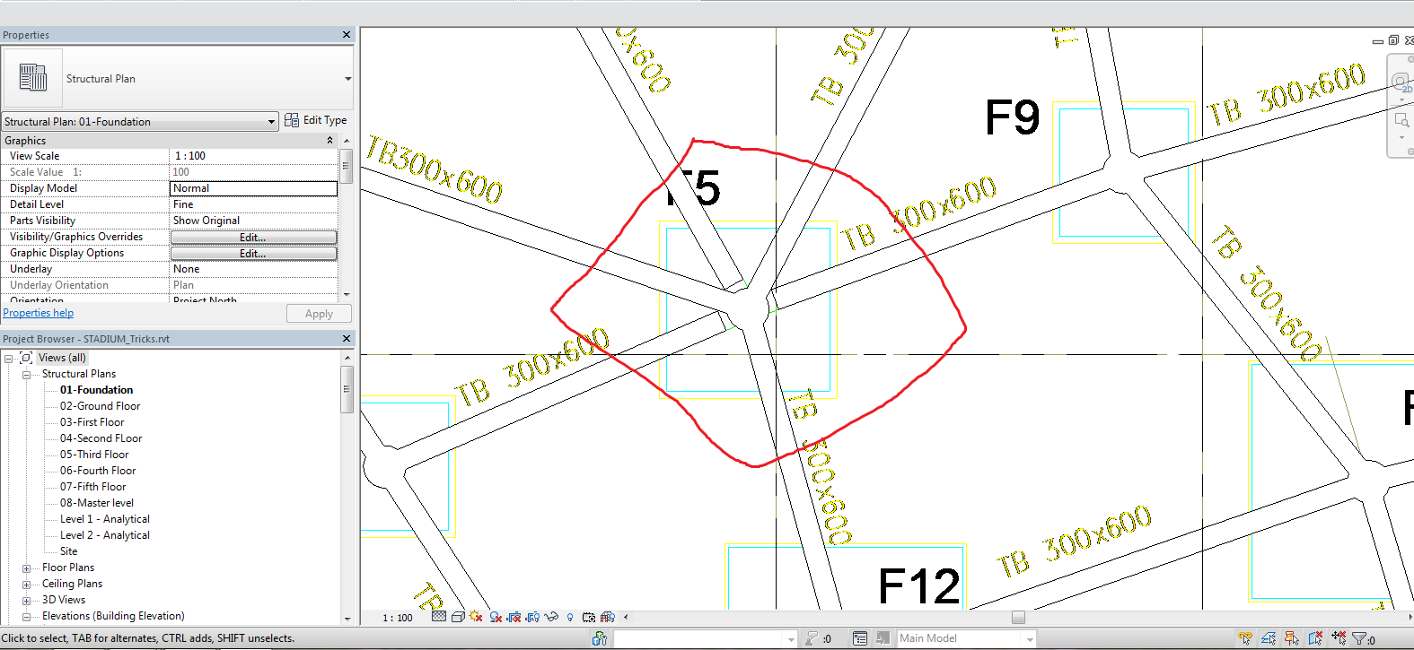The height and width of the screenshot is (650, 1414).
Task: Toggle Select Links in status bar
Action: (1245, 638)
